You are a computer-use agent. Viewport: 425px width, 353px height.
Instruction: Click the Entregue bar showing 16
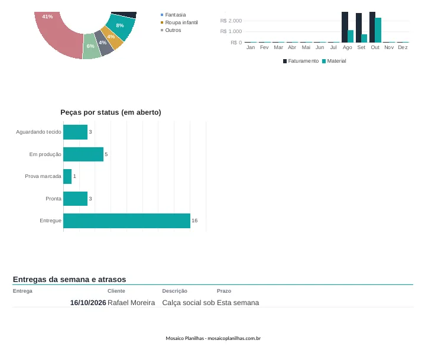pos(127,221)
